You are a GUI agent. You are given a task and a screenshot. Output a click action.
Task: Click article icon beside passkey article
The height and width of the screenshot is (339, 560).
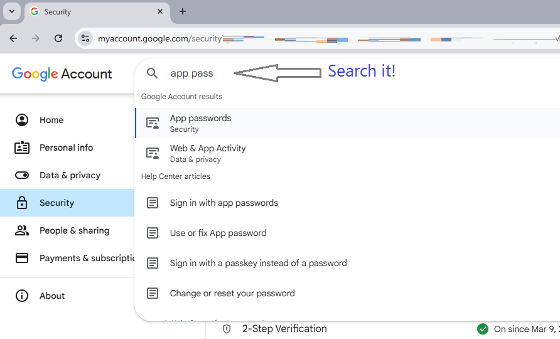(x=153, y=263)
